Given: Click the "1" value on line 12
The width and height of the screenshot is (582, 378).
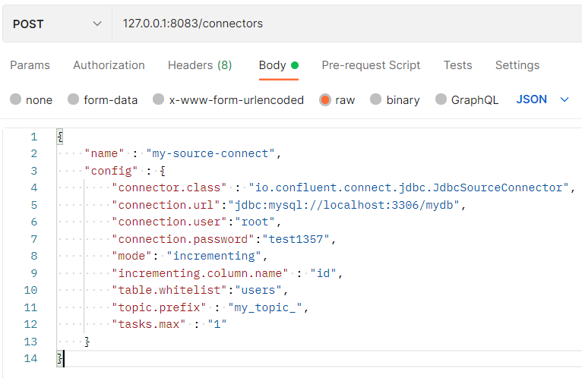Looking at the screenshot, I should 217,324.
